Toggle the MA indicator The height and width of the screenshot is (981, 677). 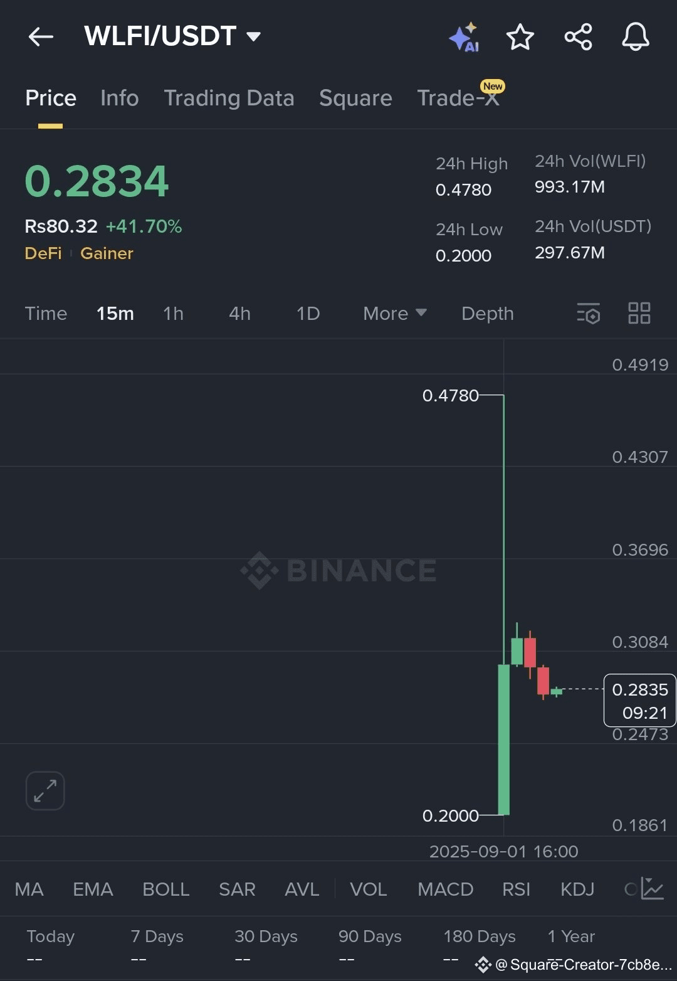29,889
